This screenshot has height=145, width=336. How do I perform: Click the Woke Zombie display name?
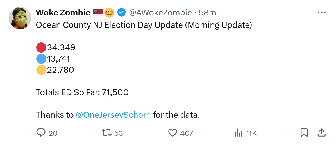63,13
